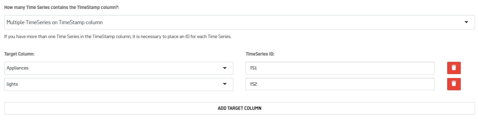
Task: Focus the TS2 TimeSeries ID field
Action: click(x=340, y=84)
